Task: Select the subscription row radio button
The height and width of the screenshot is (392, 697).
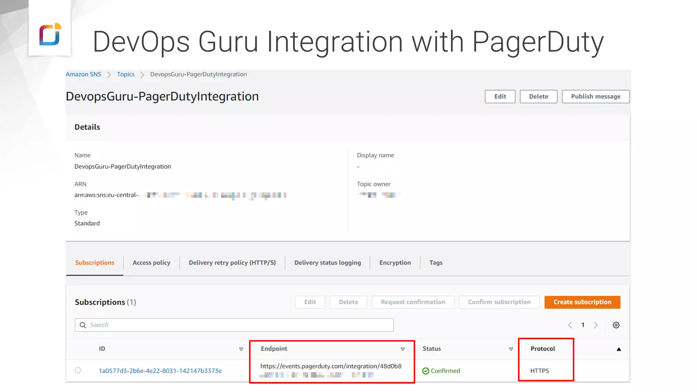Action: 78,370
